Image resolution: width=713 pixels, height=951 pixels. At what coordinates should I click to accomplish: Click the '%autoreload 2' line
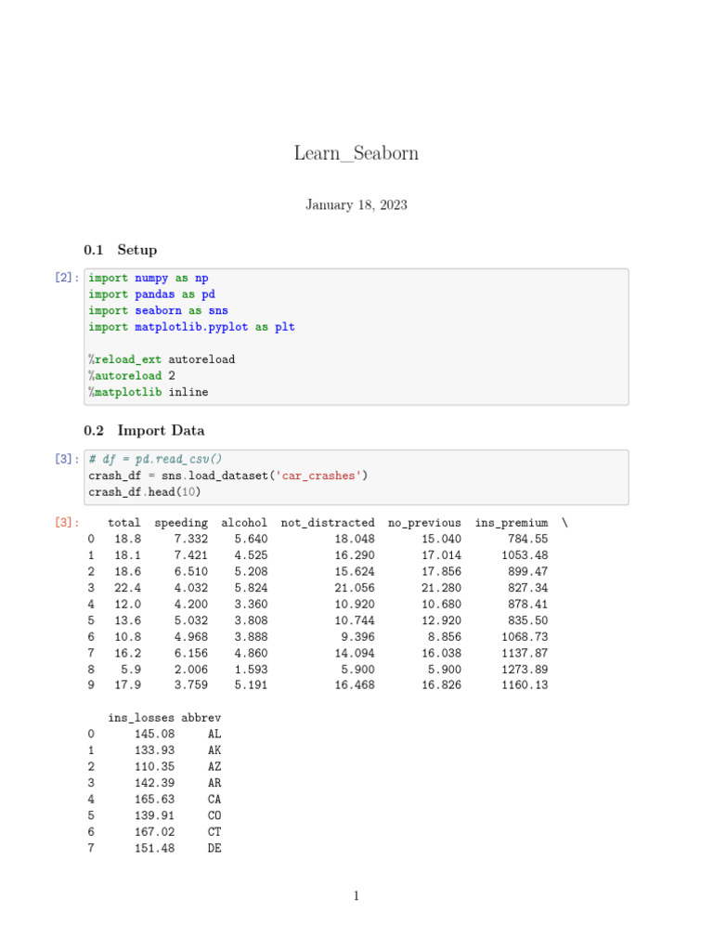tap(132, 376)
